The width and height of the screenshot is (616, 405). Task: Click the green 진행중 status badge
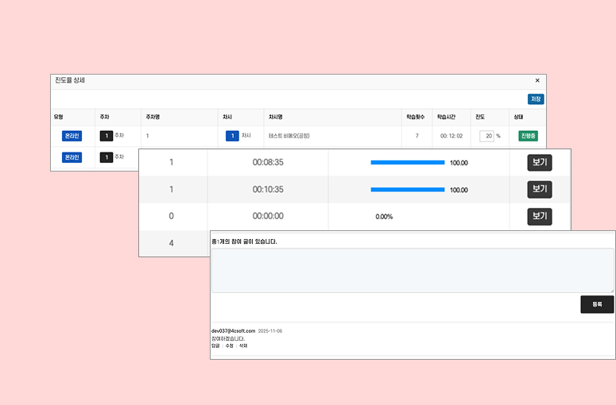[529, 136]
